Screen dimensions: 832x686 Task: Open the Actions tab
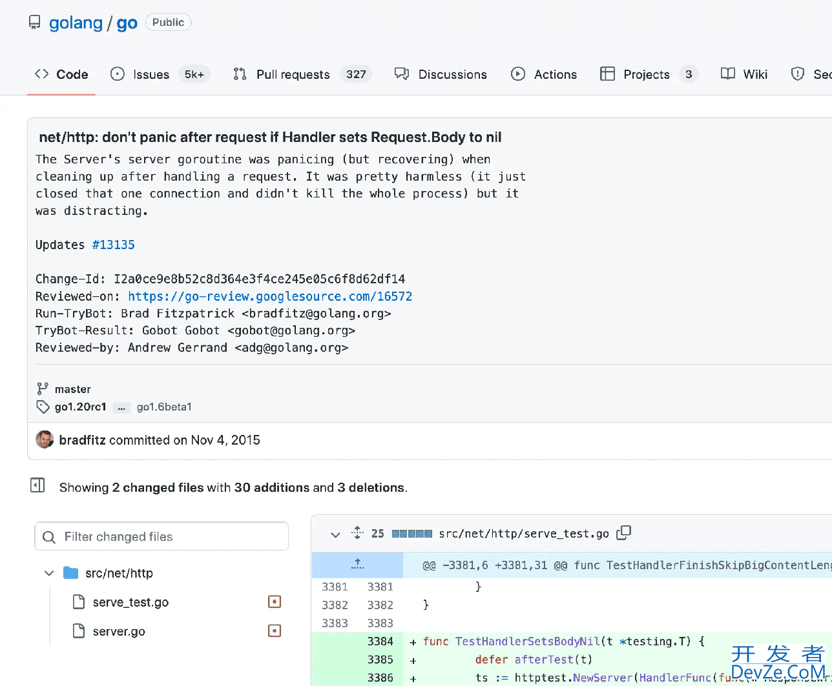click(x=544, y=74)
